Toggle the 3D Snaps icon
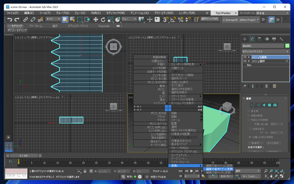 166,19
